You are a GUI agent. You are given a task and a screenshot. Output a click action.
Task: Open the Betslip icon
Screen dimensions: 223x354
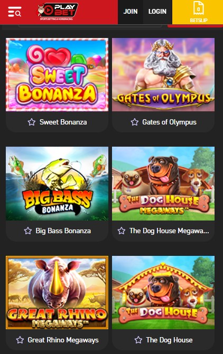[198, 12]
